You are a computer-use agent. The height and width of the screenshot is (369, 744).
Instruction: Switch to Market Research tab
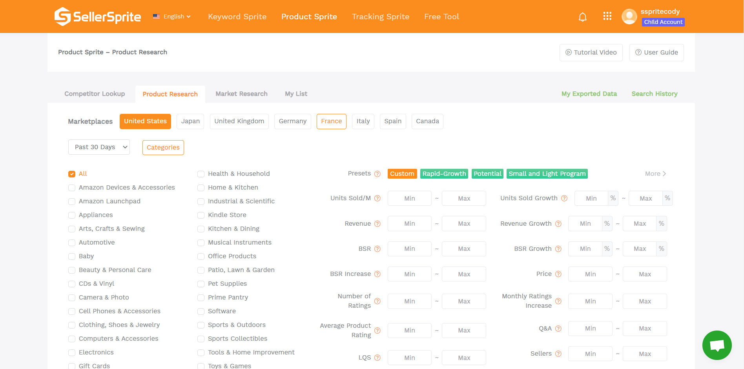click(x=241, y=94)
